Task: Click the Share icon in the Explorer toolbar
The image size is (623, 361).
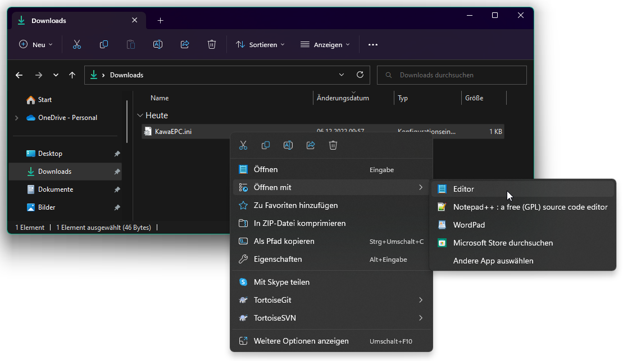Action: pos(185,45)
